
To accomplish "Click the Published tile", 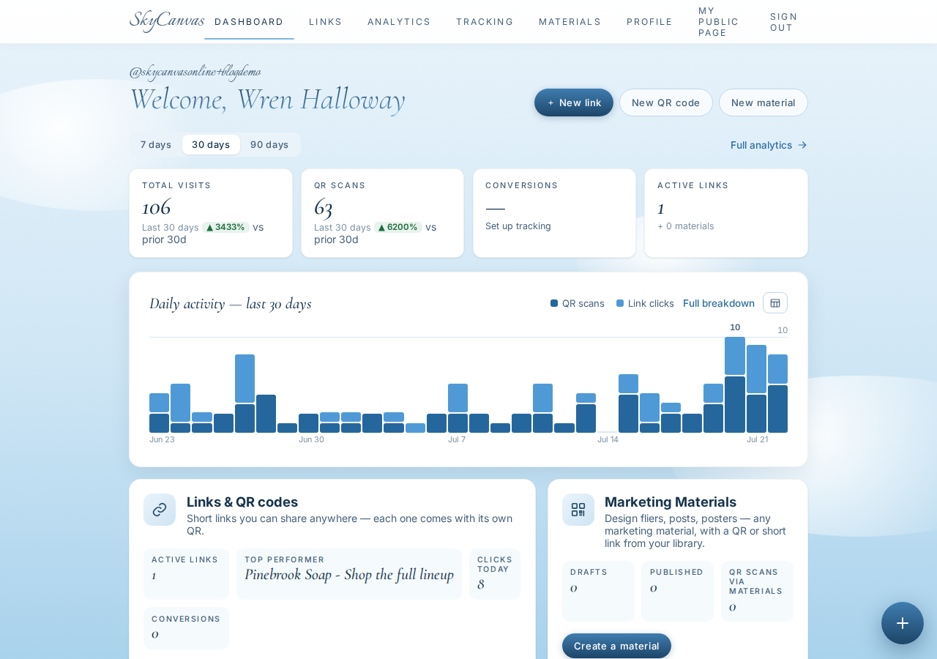I will [677, 591].
